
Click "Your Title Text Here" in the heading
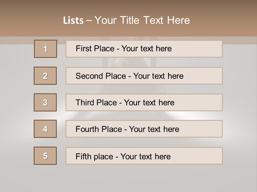click(x=142, y=20)
